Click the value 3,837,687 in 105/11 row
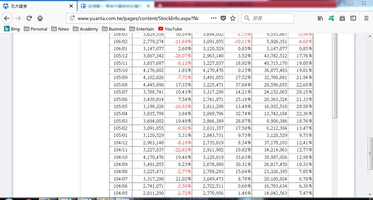 (153, 63)
